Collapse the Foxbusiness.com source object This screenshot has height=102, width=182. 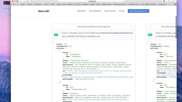coord(62,85)
